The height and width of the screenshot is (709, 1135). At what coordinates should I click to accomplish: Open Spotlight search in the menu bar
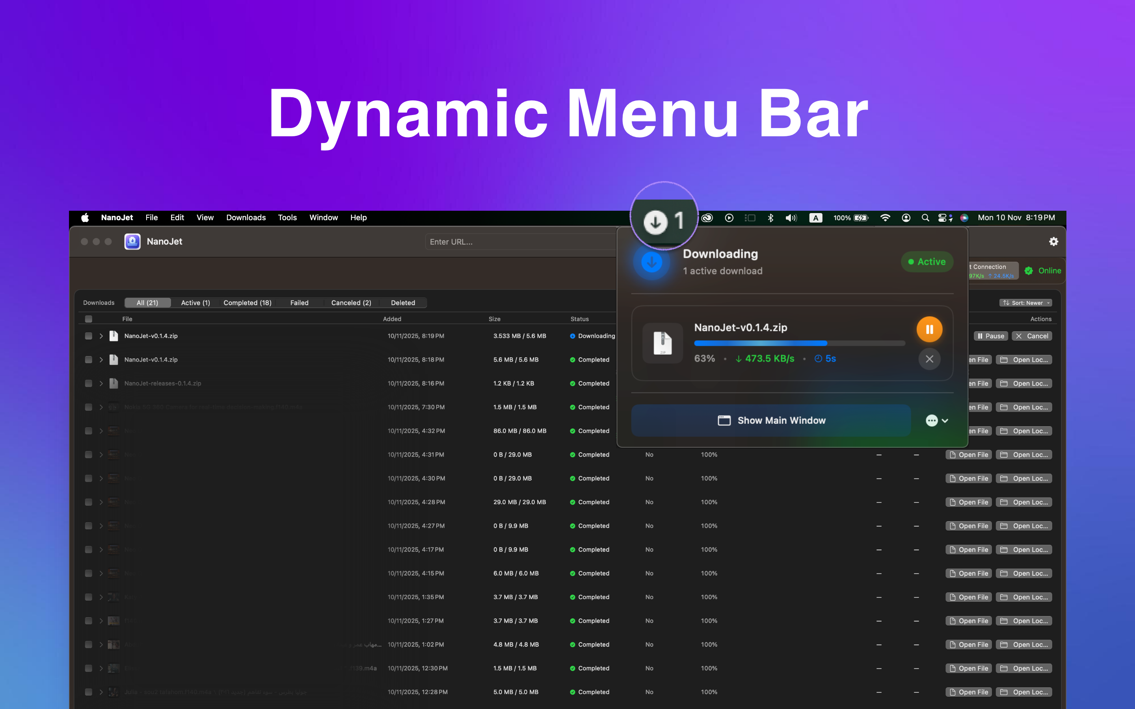point(925,217)
